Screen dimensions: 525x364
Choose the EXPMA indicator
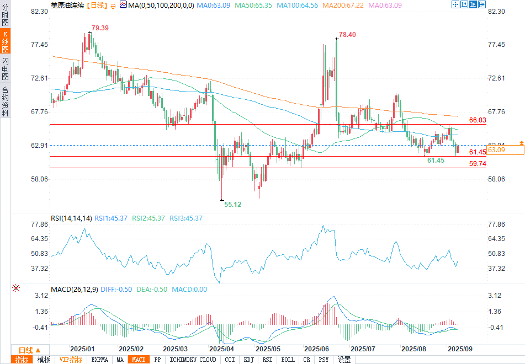100,360
